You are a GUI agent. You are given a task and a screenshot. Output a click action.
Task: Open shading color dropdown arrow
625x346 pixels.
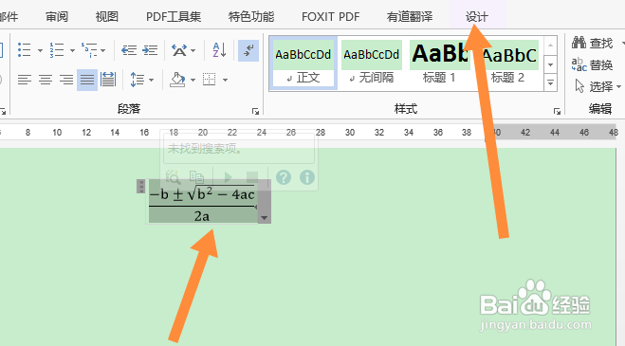(193, 81)
